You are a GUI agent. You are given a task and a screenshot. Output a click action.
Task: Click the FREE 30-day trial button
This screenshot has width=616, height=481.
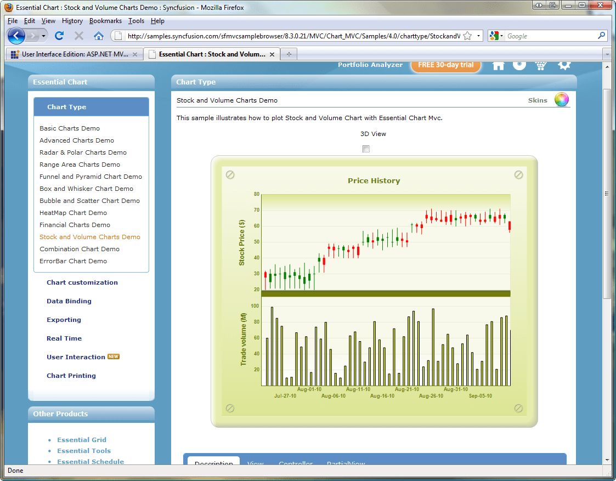(445, 65)
